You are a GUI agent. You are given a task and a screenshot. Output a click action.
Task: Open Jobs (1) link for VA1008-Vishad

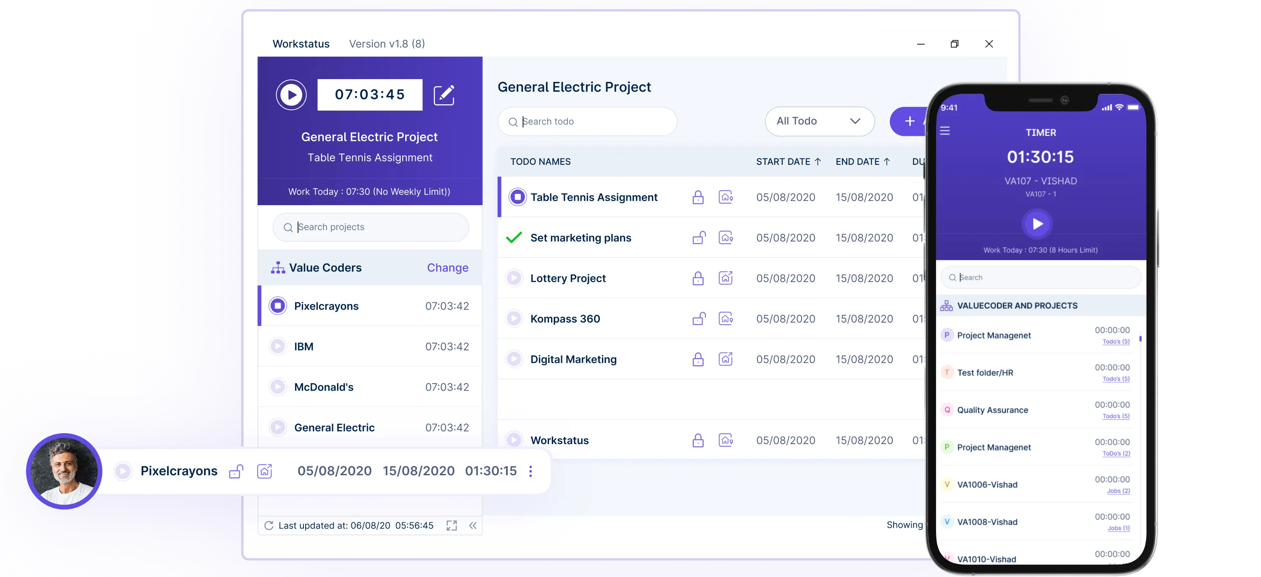tap(1119, 528)
